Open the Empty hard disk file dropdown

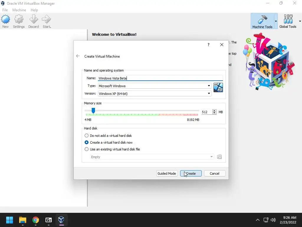tap(152, 157)
